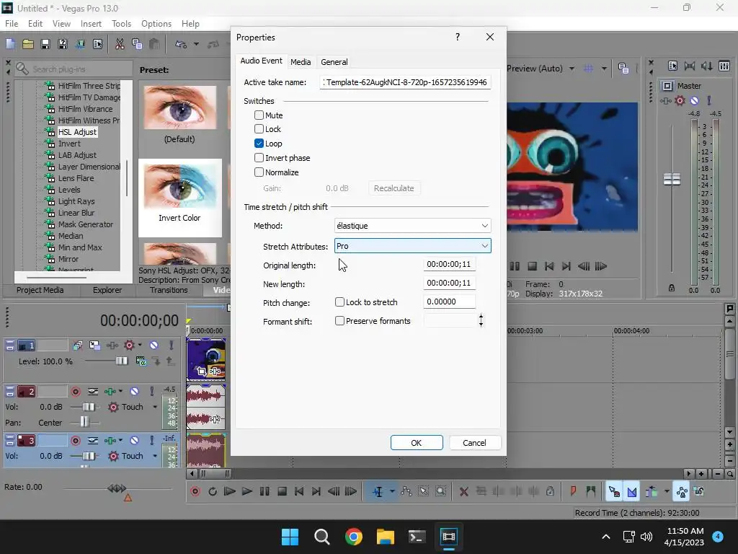Click Go to Start in transport bar
Image resolution: width=738 pixels, height=554 pixels.
(299, 491)
